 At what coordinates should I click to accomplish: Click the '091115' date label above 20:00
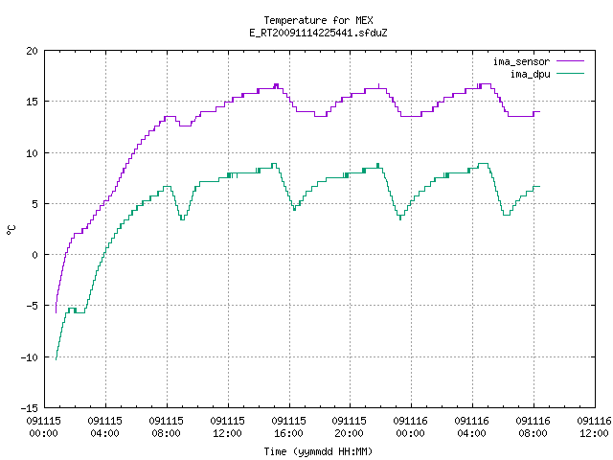click(349, 421)
